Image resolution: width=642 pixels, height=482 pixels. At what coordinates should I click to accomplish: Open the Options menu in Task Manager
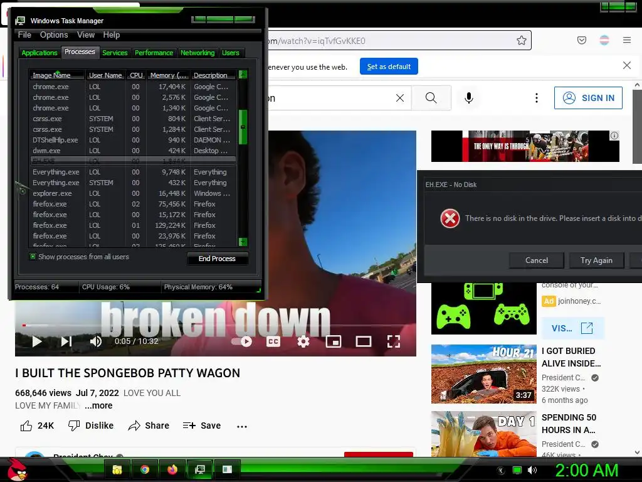pos(54,35)
